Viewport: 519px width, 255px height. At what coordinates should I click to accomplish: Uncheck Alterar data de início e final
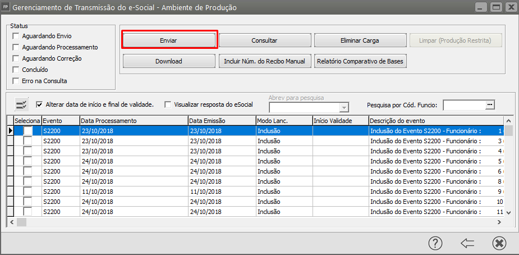pyautogui.click(x=39, y=104)
